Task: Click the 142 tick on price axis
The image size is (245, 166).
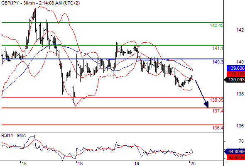Action: pos(240,30)
